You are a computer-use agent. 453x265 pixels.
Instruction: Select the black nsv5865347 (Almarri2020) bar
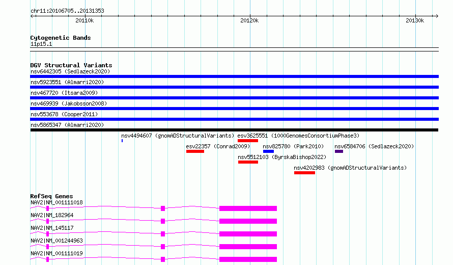[x=234, y=130]
